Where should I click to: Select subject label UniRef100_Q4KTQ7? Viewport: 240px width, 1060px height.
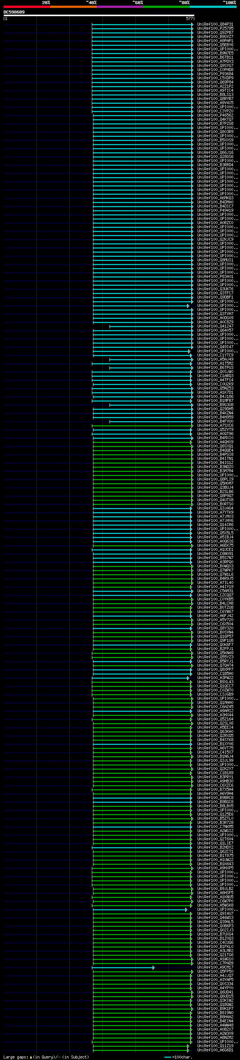pyautogui.click(x=215, y=119)
